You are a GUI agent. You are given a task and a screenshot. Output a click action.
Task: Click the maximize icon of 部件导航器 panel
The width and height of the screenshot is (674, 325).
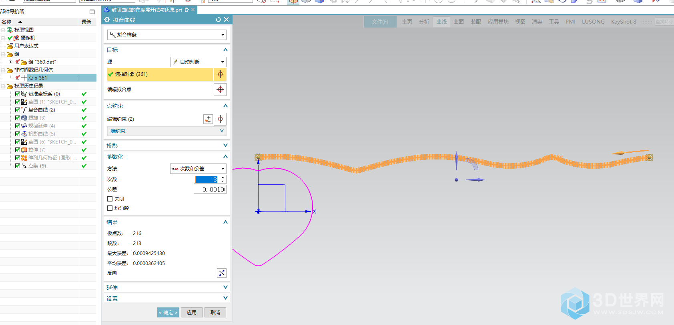[x=92, y=12]
